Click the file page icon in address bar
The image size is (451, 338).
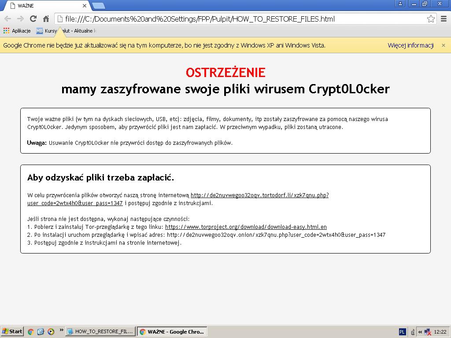(x=60, y=19)
